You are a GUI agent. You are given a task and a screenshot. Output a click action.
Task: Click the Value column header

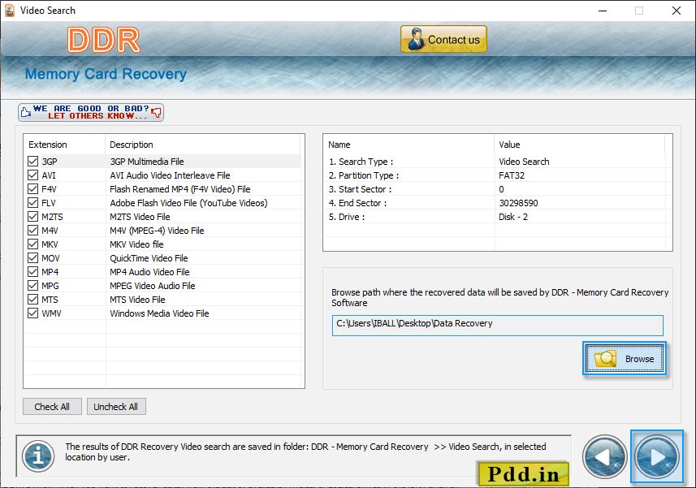[579, 145]
